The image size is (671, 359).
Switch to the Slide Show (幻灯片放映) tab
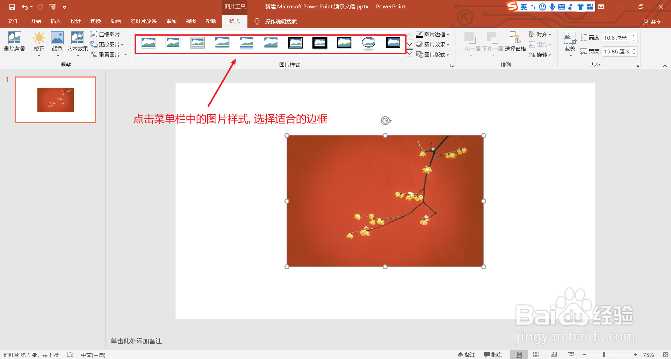click(x=143, y=21)
